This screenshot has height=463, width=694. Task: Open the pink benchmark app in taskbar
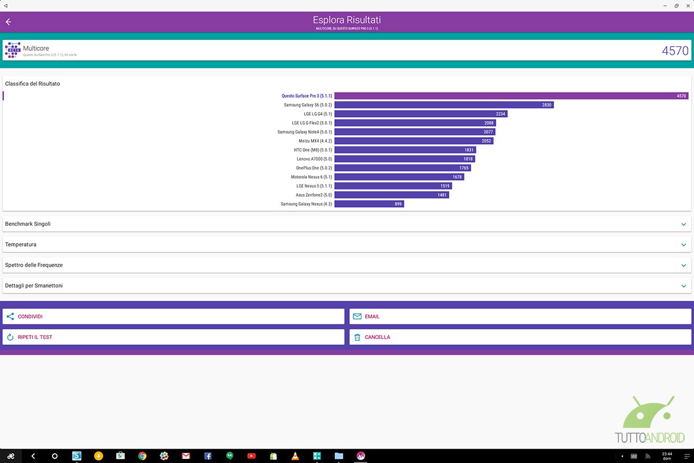(x=361, y=456)
